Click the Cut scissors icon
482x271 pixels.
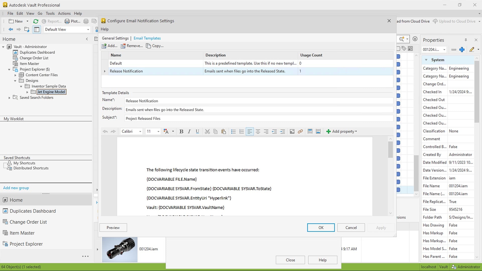(x=207, y=131)
